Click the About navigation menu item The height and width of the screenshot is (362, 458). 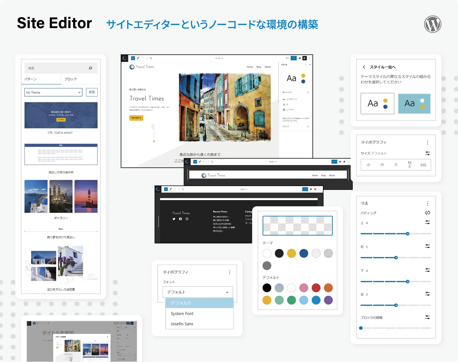[x=268, y=67]
